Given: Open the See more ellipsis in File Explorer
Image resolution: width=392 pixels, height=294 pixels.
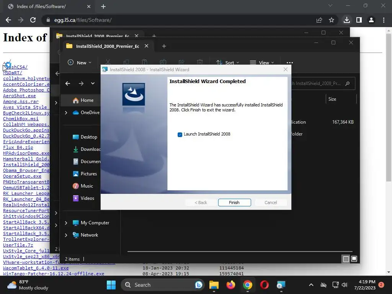Looking at the screenshot, I should (x=289, y=62).
